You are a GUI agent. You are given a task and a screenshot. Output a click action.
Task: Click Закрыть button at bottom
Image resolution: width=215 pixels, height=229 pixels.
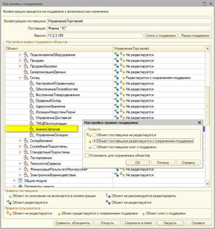coord(170,223)
